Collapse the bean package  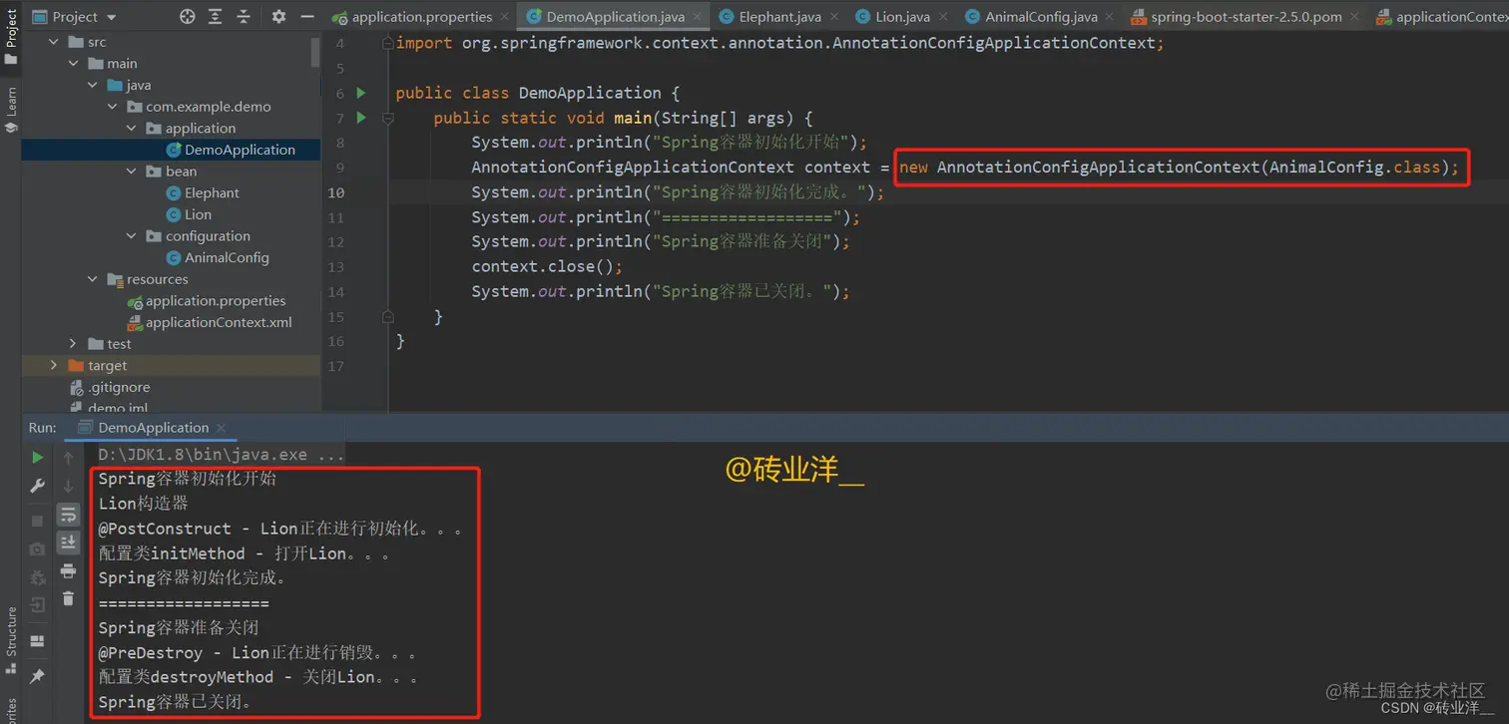tap(131, 172)
